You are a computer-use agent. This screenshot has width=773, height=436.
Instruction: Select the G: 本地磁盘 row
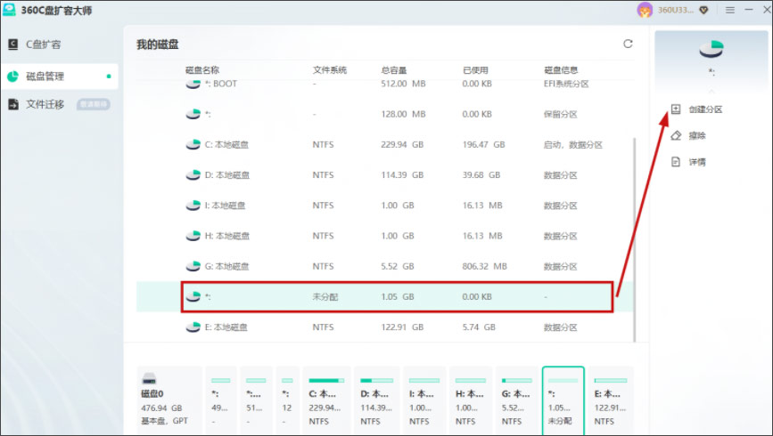pyautogui.click(x=384, y=266)
